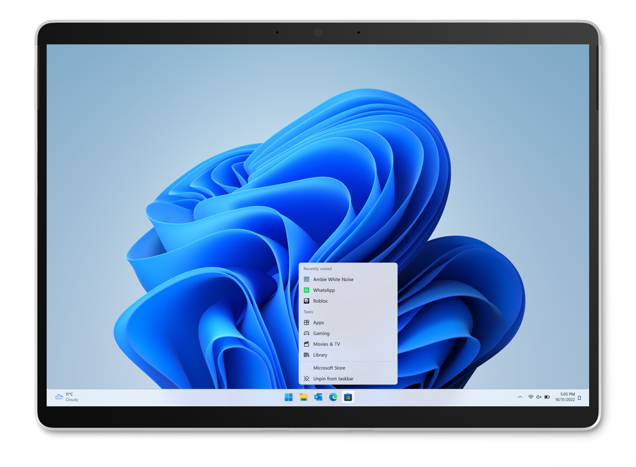Open Microsoft Edge browser from the taskbar
The height and width of the screenshot is (467, 636).
[333, 397]
